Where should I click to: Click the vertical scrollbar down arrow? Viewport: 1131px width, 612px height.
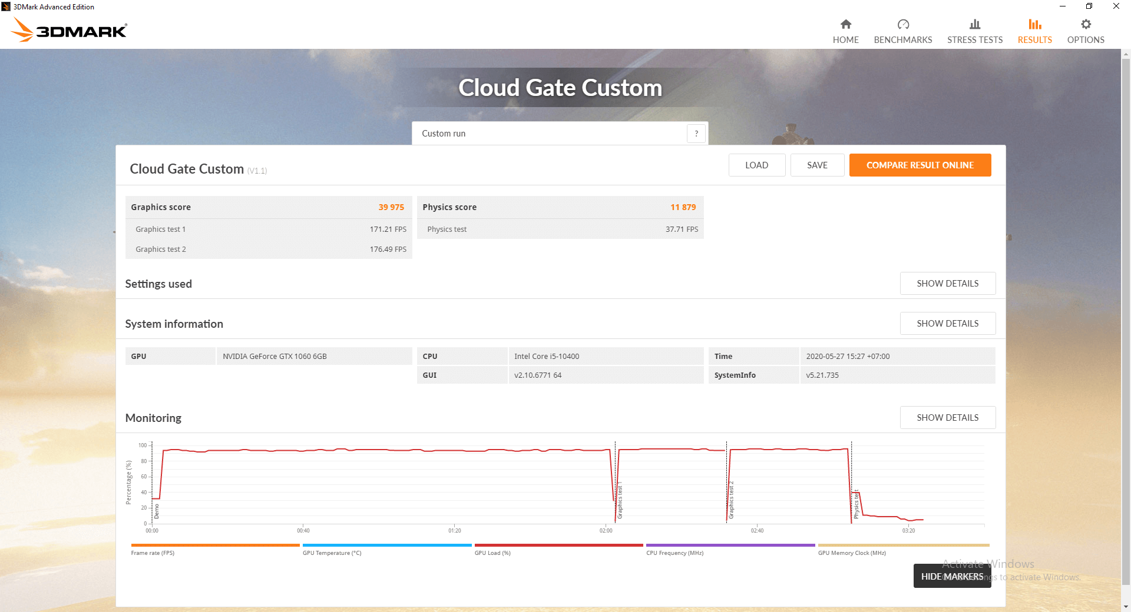click(1126, 607)
